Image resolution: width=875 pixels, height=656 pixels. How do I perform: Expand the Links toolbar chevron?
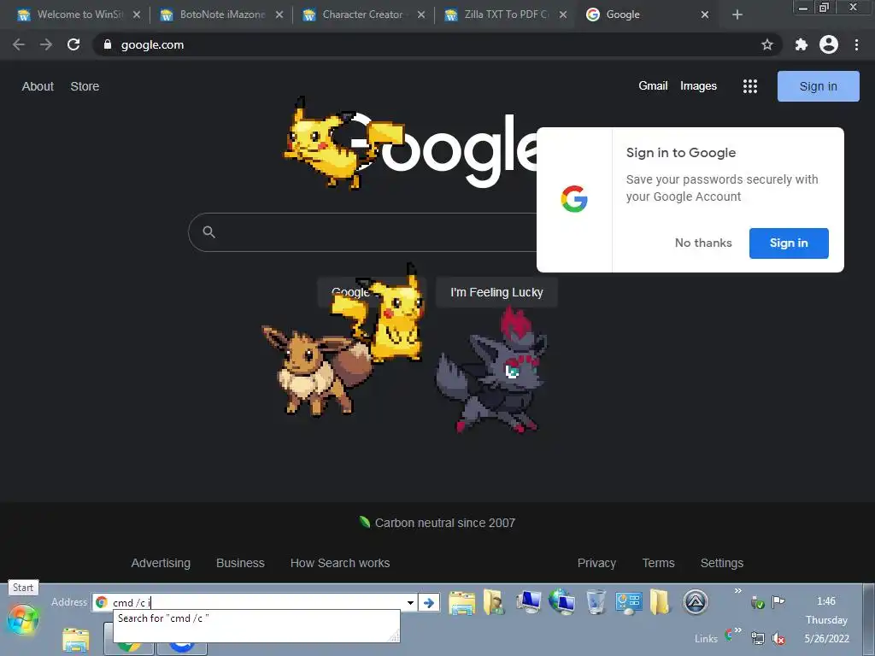coord(737,630)
